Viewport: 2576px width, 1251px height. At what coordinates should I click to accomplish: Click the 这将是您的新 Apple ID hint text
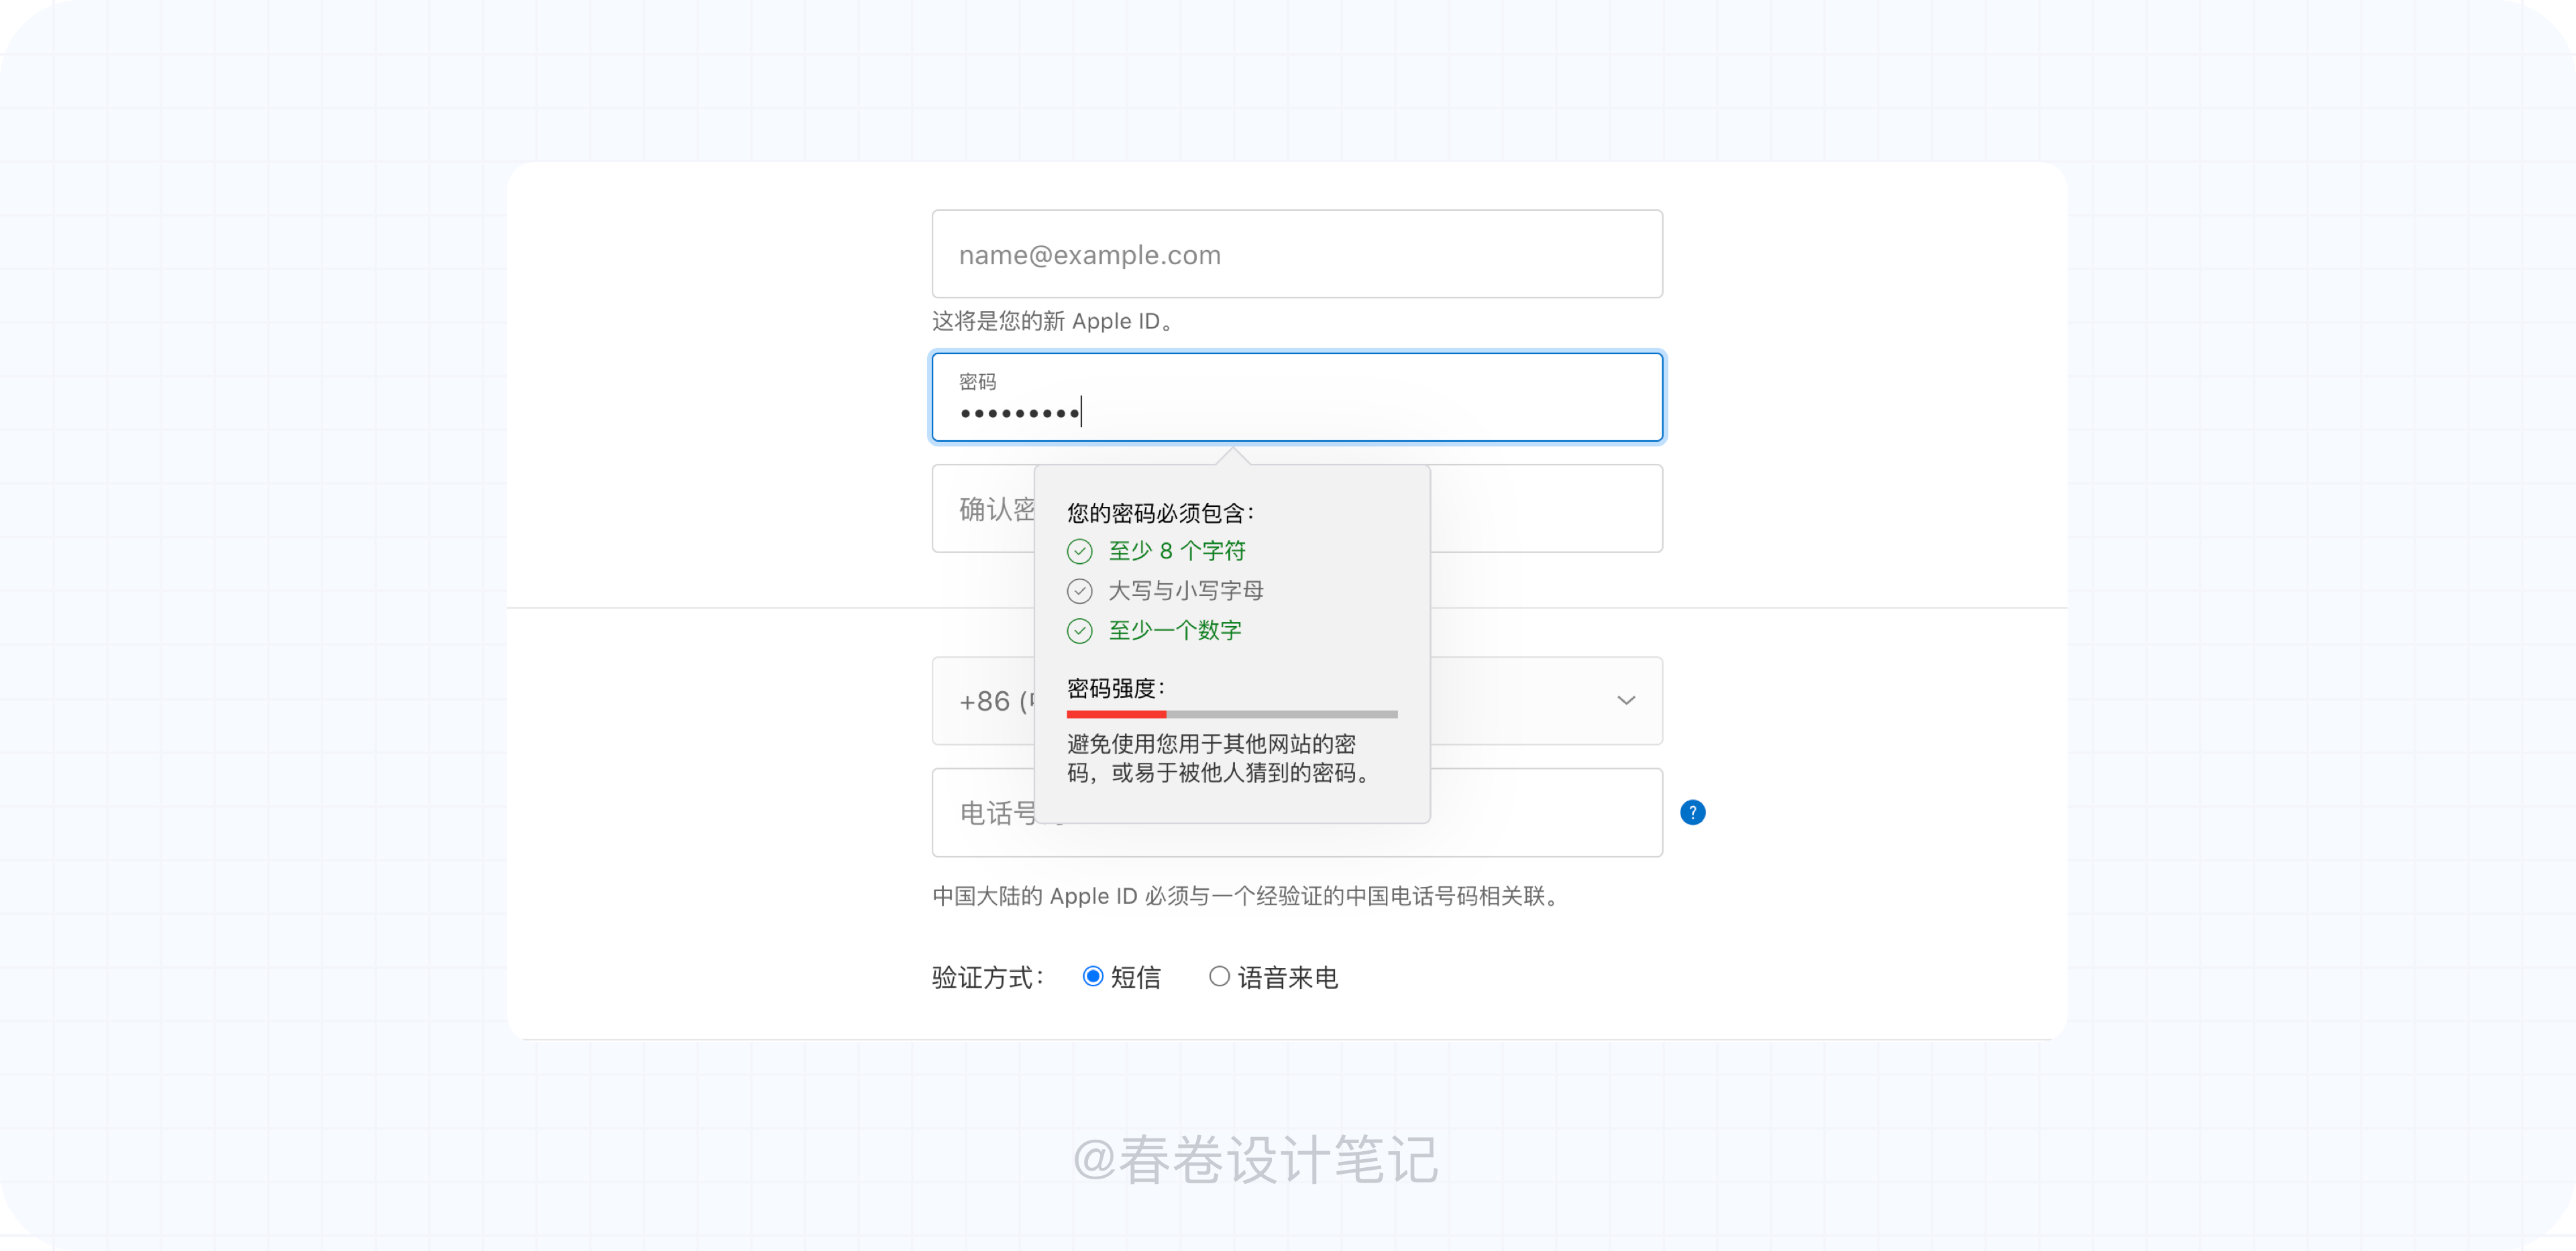click(x=1054, y=322)
